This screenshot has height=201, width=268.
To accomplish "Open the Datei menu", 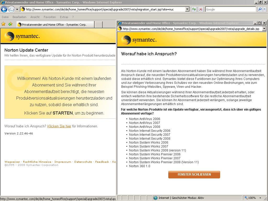I will tap(5, 17).
